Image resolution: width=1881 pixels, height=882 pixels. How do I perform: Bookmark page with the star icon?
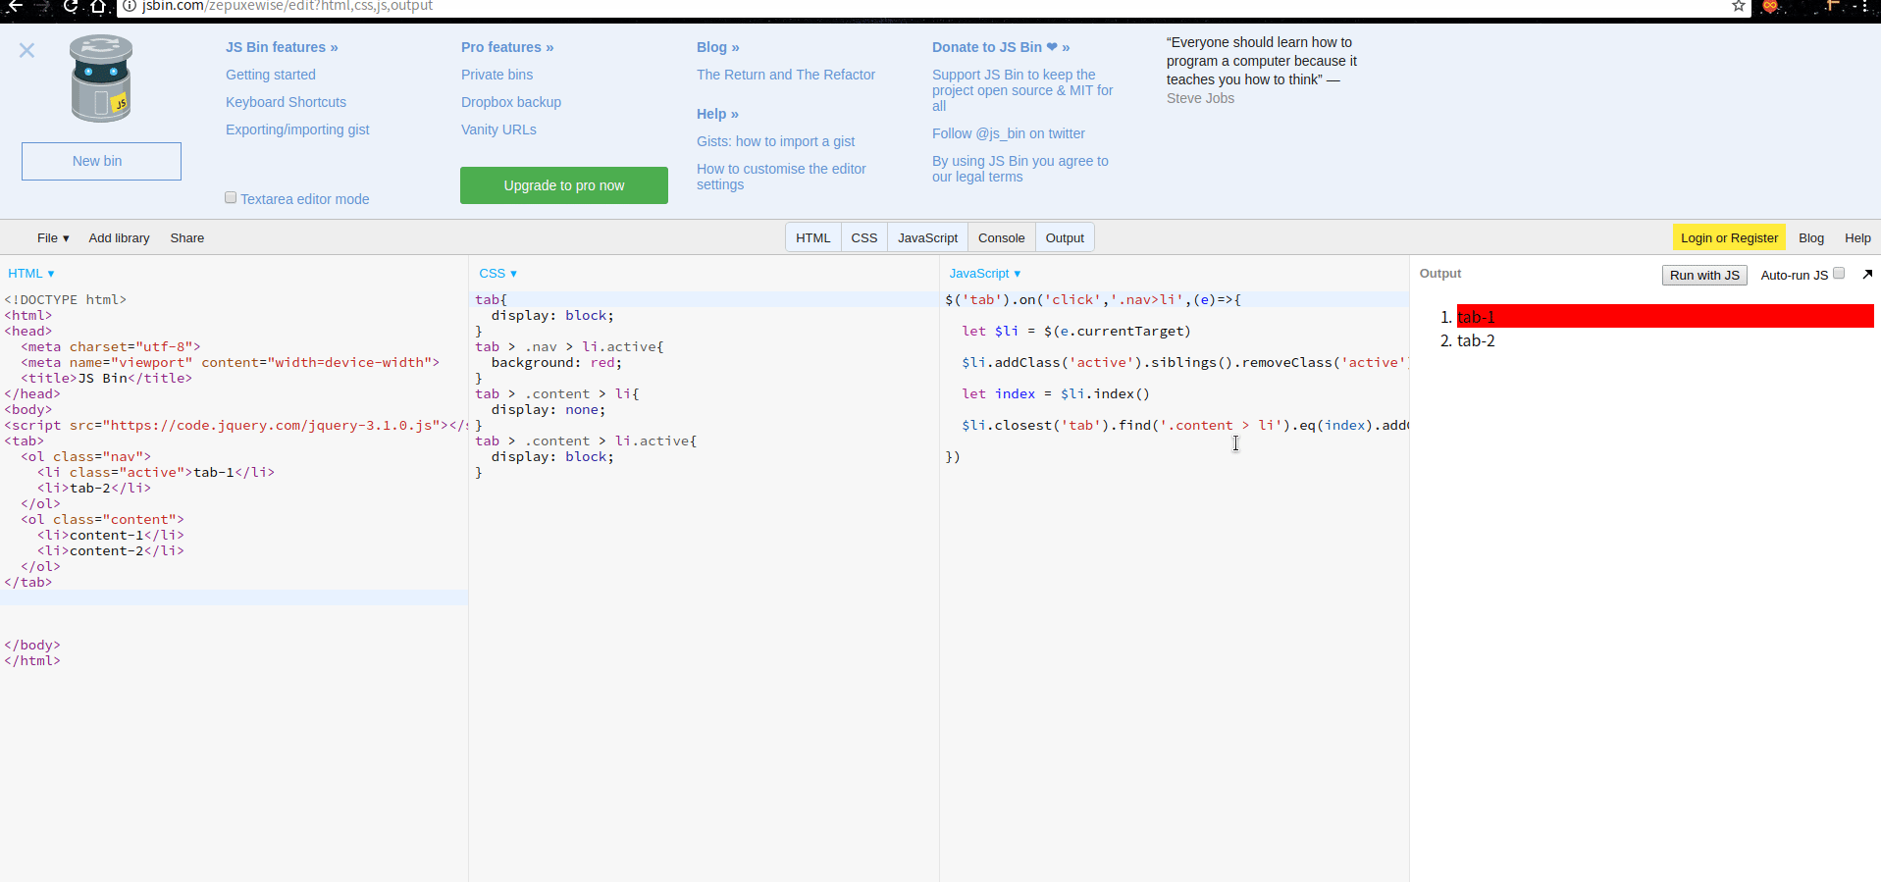(x=1738, y=6)
